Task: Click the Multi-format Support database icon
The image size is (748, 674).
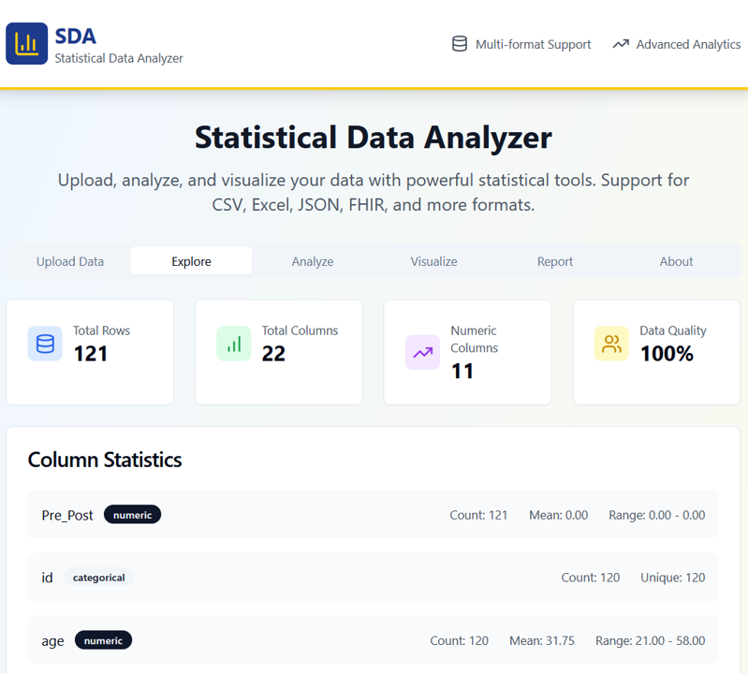Action: pyautogui.click(x=460, y=44)
